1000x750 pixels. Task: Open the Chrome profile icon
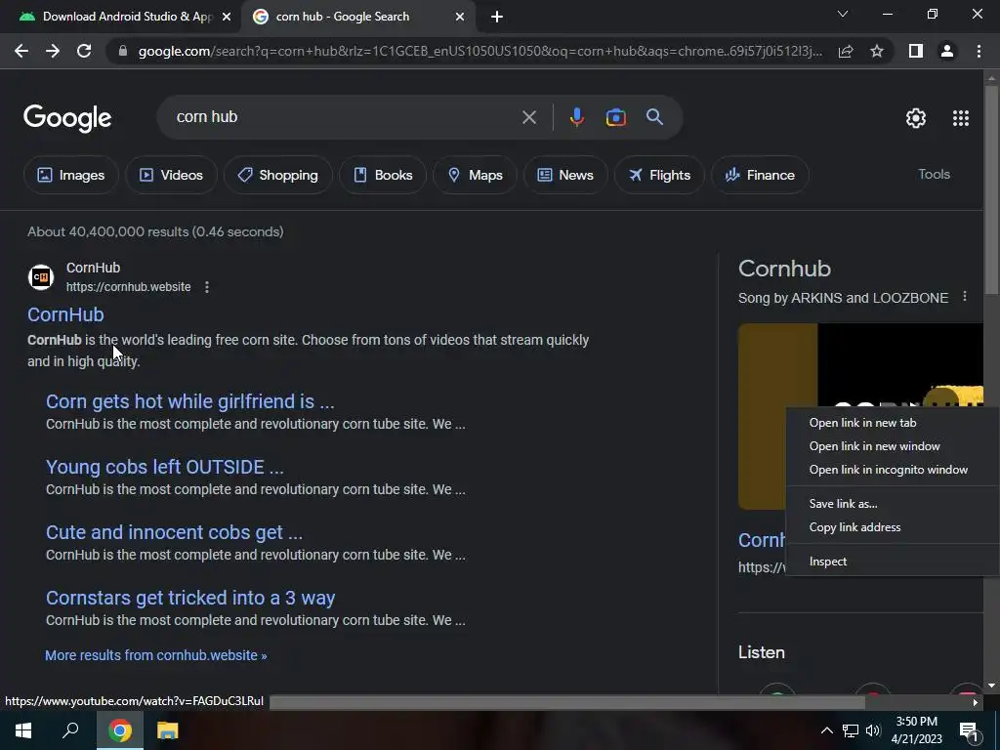pyautogui.click(x=947, y=51)
